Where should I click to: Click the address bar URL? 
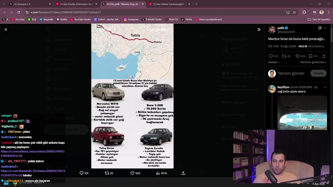(66, 12)
